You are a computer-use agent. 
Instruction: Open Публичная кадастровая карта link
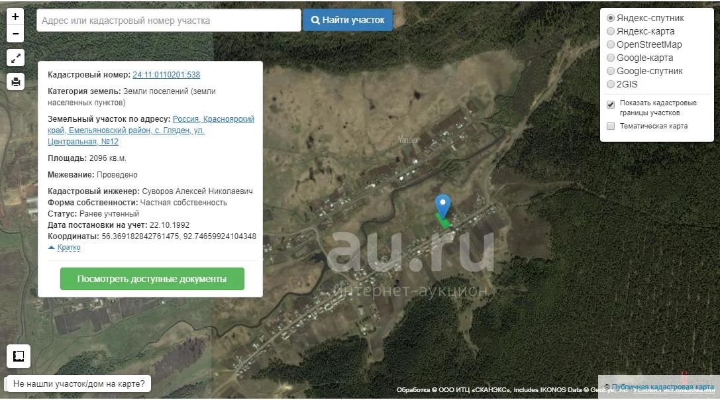pyautogui.click(x=662, y=387)
